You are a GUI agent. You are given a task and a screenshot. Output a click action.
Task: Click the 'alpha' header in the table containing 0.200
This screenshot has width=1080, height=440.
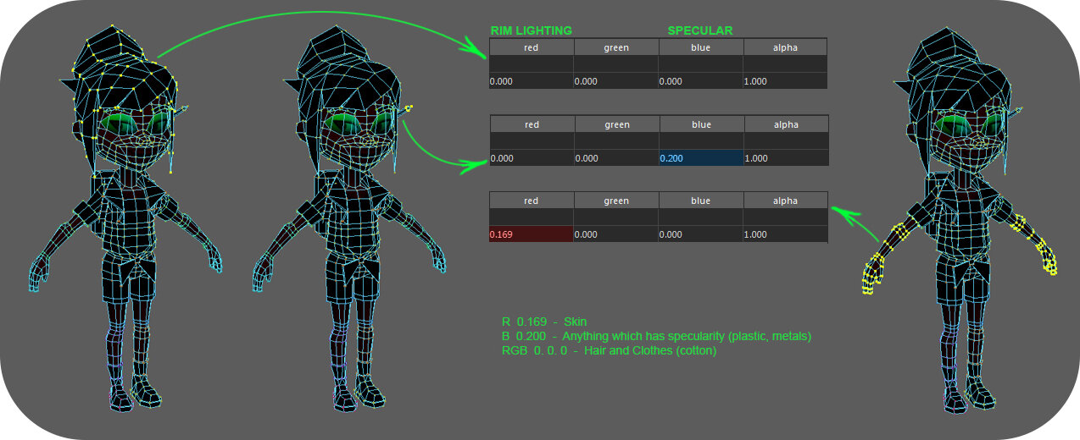pyautogui.click(x=786, y=124)
